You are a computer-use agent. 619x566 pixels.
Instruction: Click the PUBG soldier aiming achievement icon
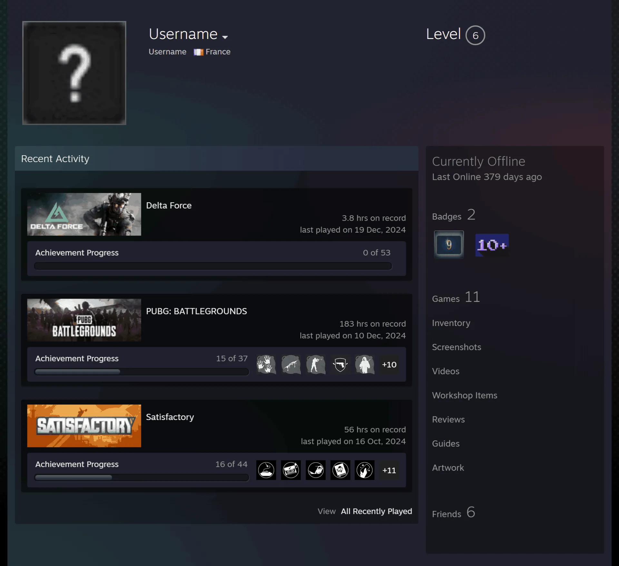(x=316, y=364)
